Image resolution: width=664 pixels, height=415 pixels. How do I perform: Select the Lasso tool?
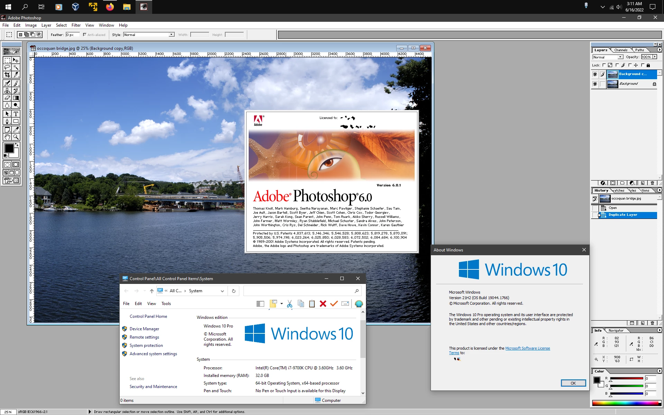point(7,67)
